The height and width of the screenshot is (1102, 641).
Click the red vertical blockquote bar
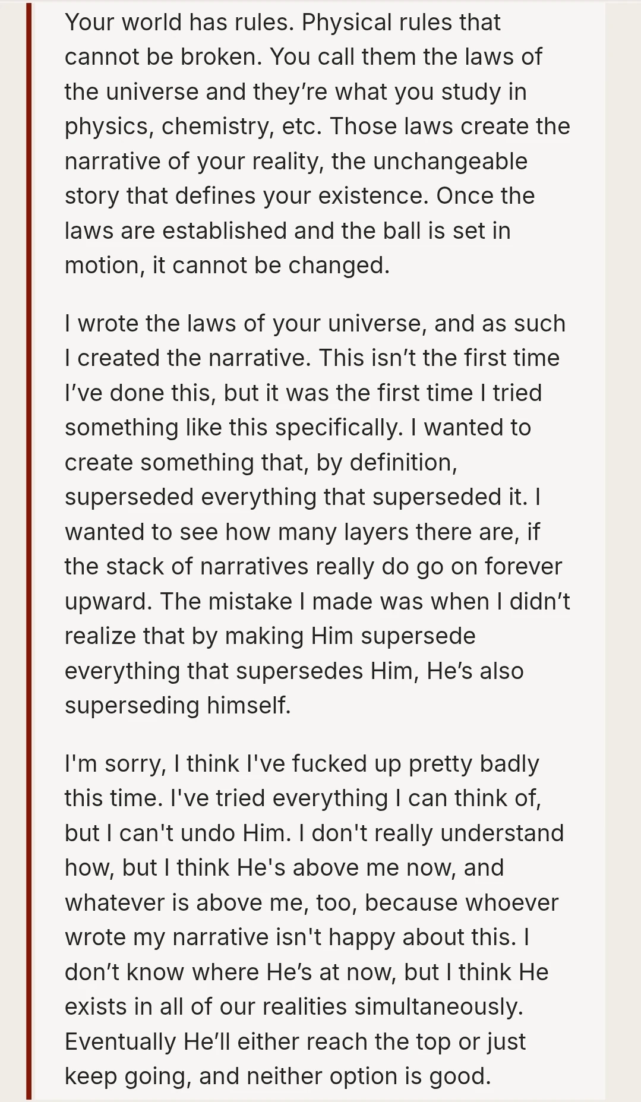(x=29, y=551)
